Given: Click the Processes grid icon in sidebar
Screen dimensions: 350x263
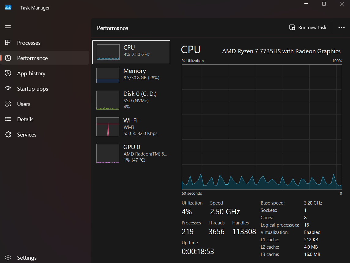Looking at the screenshot, I should (8, 43).
